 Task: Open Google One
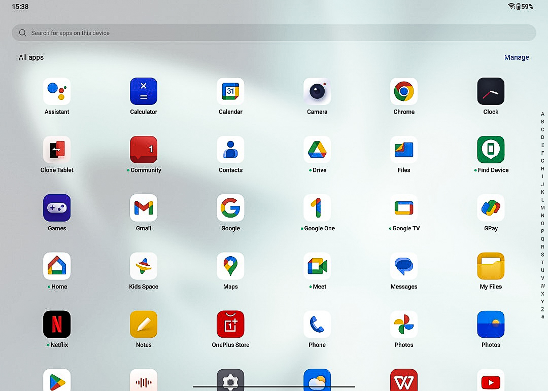[x=317, y=208]
